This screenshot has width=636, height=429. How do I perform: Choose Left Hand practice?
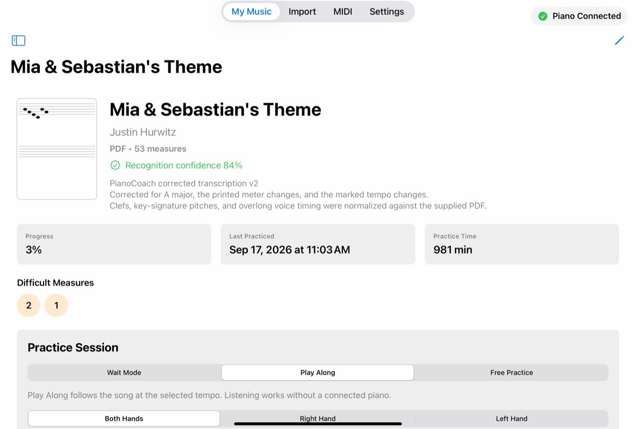[511, 419]
